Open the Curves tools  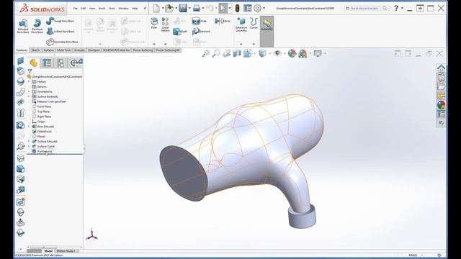coord(254,23)
